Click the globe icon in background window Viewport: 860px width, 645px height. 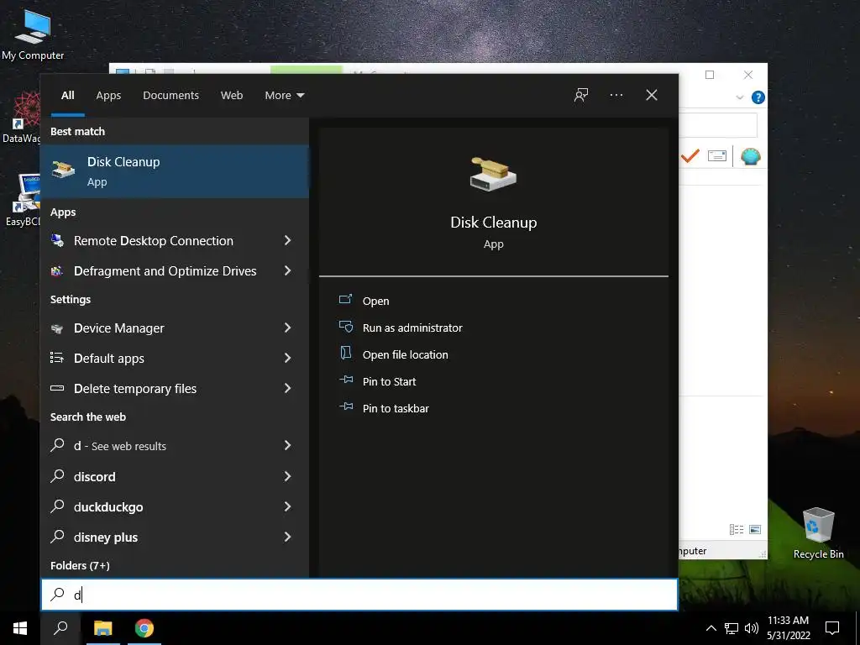pos(750,156)
